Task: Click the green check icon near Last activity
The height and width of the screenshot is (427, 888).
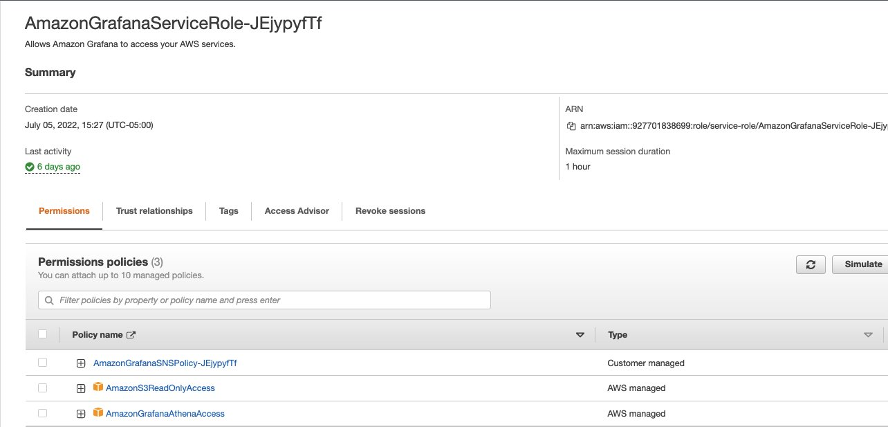Action: click(x=29, y=166)
